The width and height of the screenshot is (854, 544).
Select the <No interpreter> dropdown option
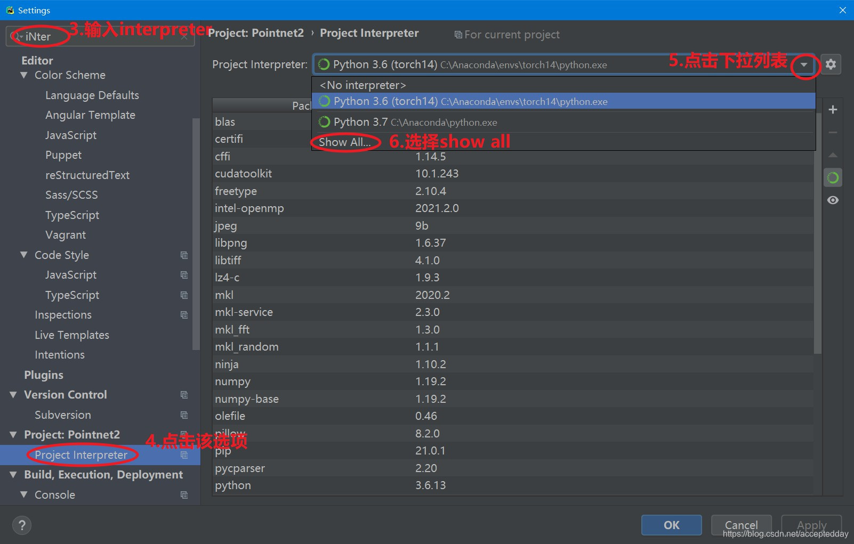(563, 85)
